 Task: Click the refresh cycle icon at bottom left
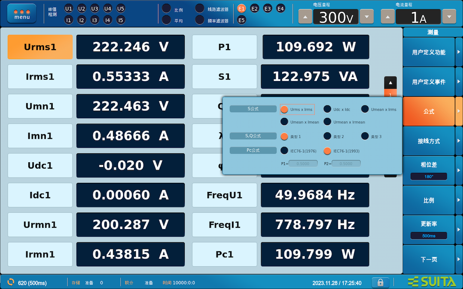(x=11, y=282)
